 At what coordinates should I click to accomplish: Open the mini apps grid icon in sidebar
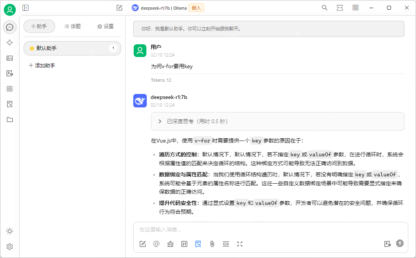click(x=10, y=89)
